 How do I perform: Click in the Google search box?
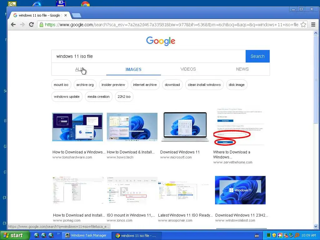(x=148, y=56)
